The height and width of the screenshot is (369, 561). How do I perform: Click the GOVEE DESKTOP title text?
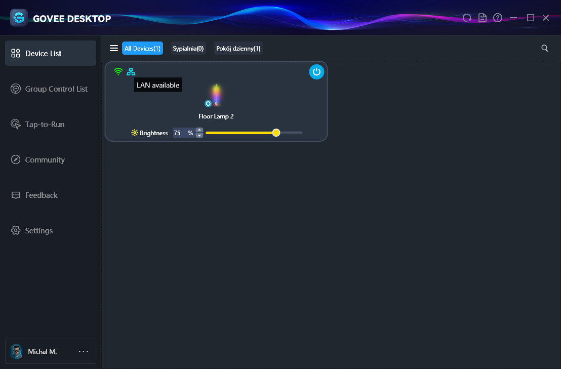click(72, 19)
